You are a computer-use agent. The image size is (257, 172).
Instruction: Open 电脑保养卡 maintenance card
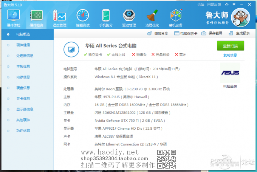(x=186, y=34)
